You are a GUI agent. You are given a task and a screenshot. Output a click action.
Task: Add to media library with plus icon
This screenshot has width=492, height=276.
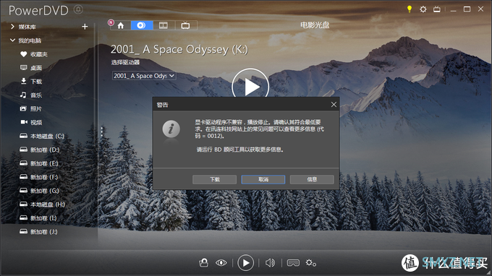click(x=85, y=27)
